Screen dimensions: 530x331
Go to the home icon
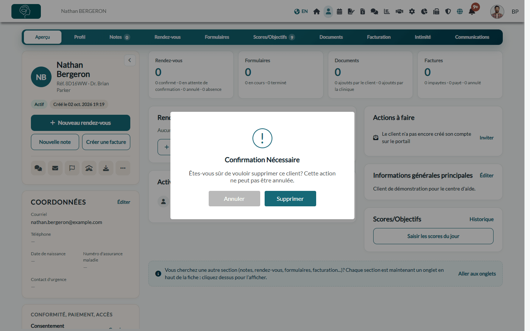click(317, 11)
